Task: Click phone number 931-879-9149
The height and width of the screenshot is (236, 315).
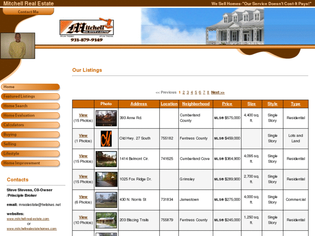Action: click(87, 40)
